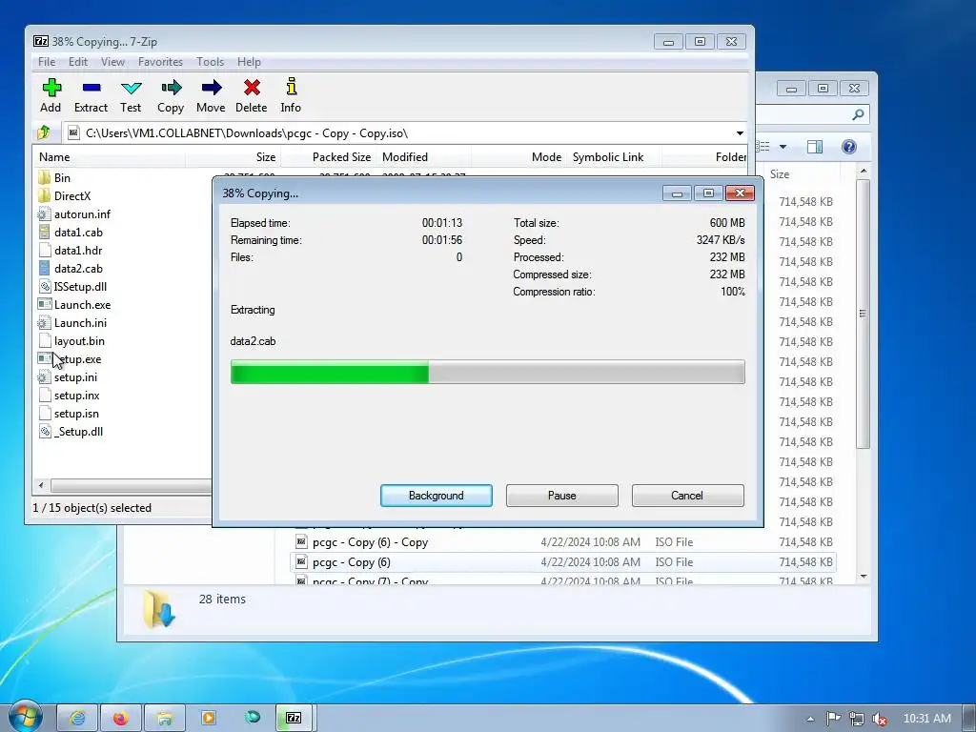Open the Tools menu

tap(210, 62)
